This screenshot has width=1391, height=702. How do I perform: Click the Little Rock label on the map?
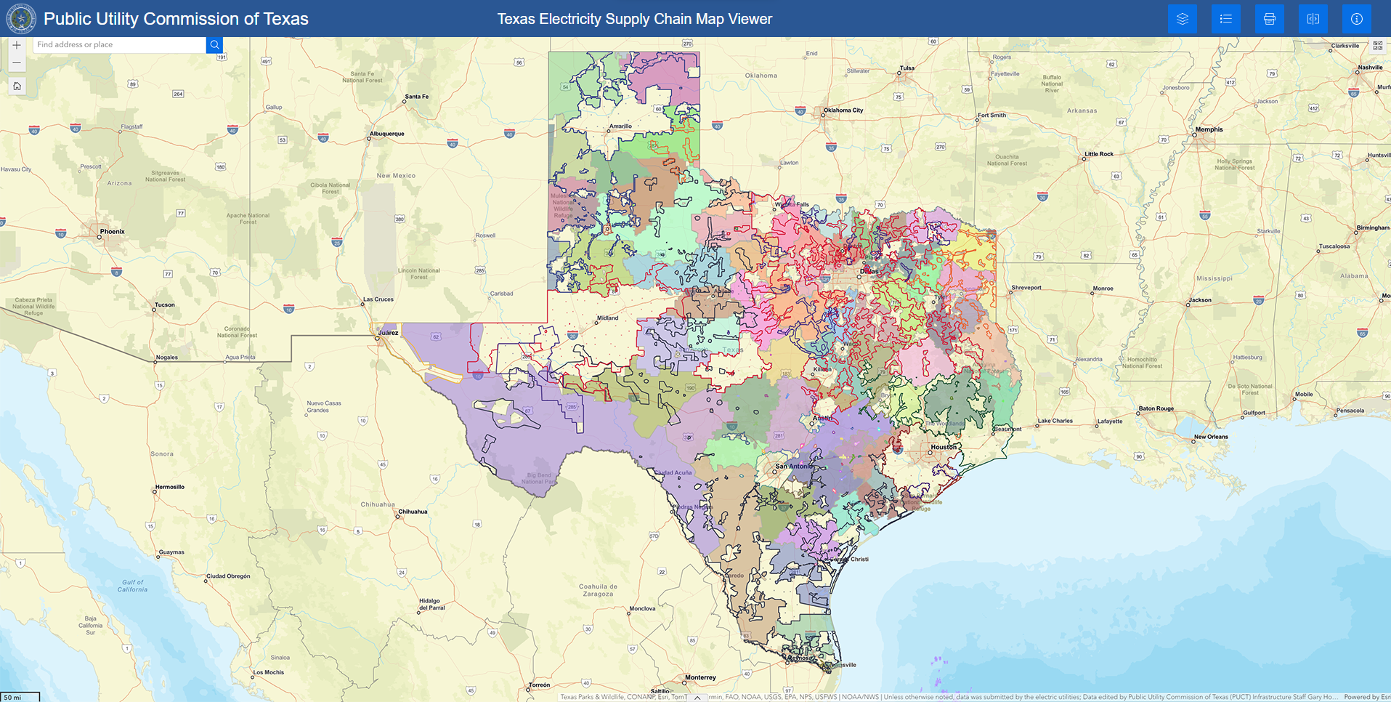[1099, 154]
